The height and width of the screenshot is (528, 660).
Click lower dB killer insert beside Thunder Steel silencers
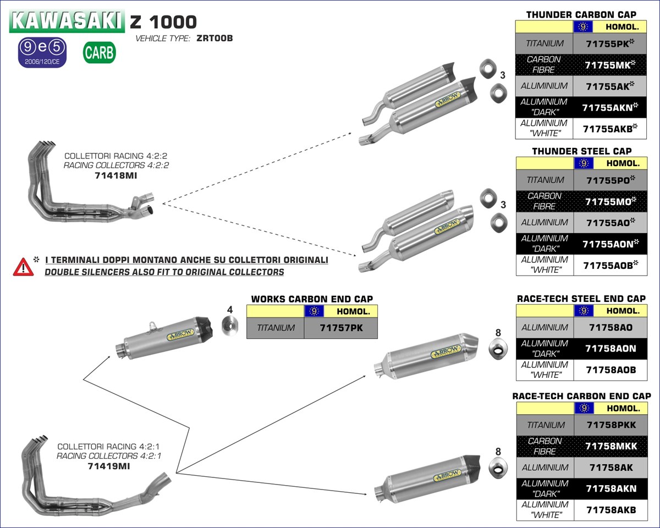coord(499,223)
